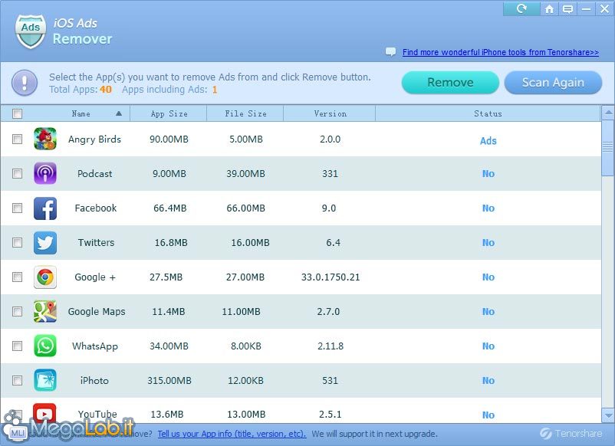Click the 66.4MB app size cell

(169, 208)
